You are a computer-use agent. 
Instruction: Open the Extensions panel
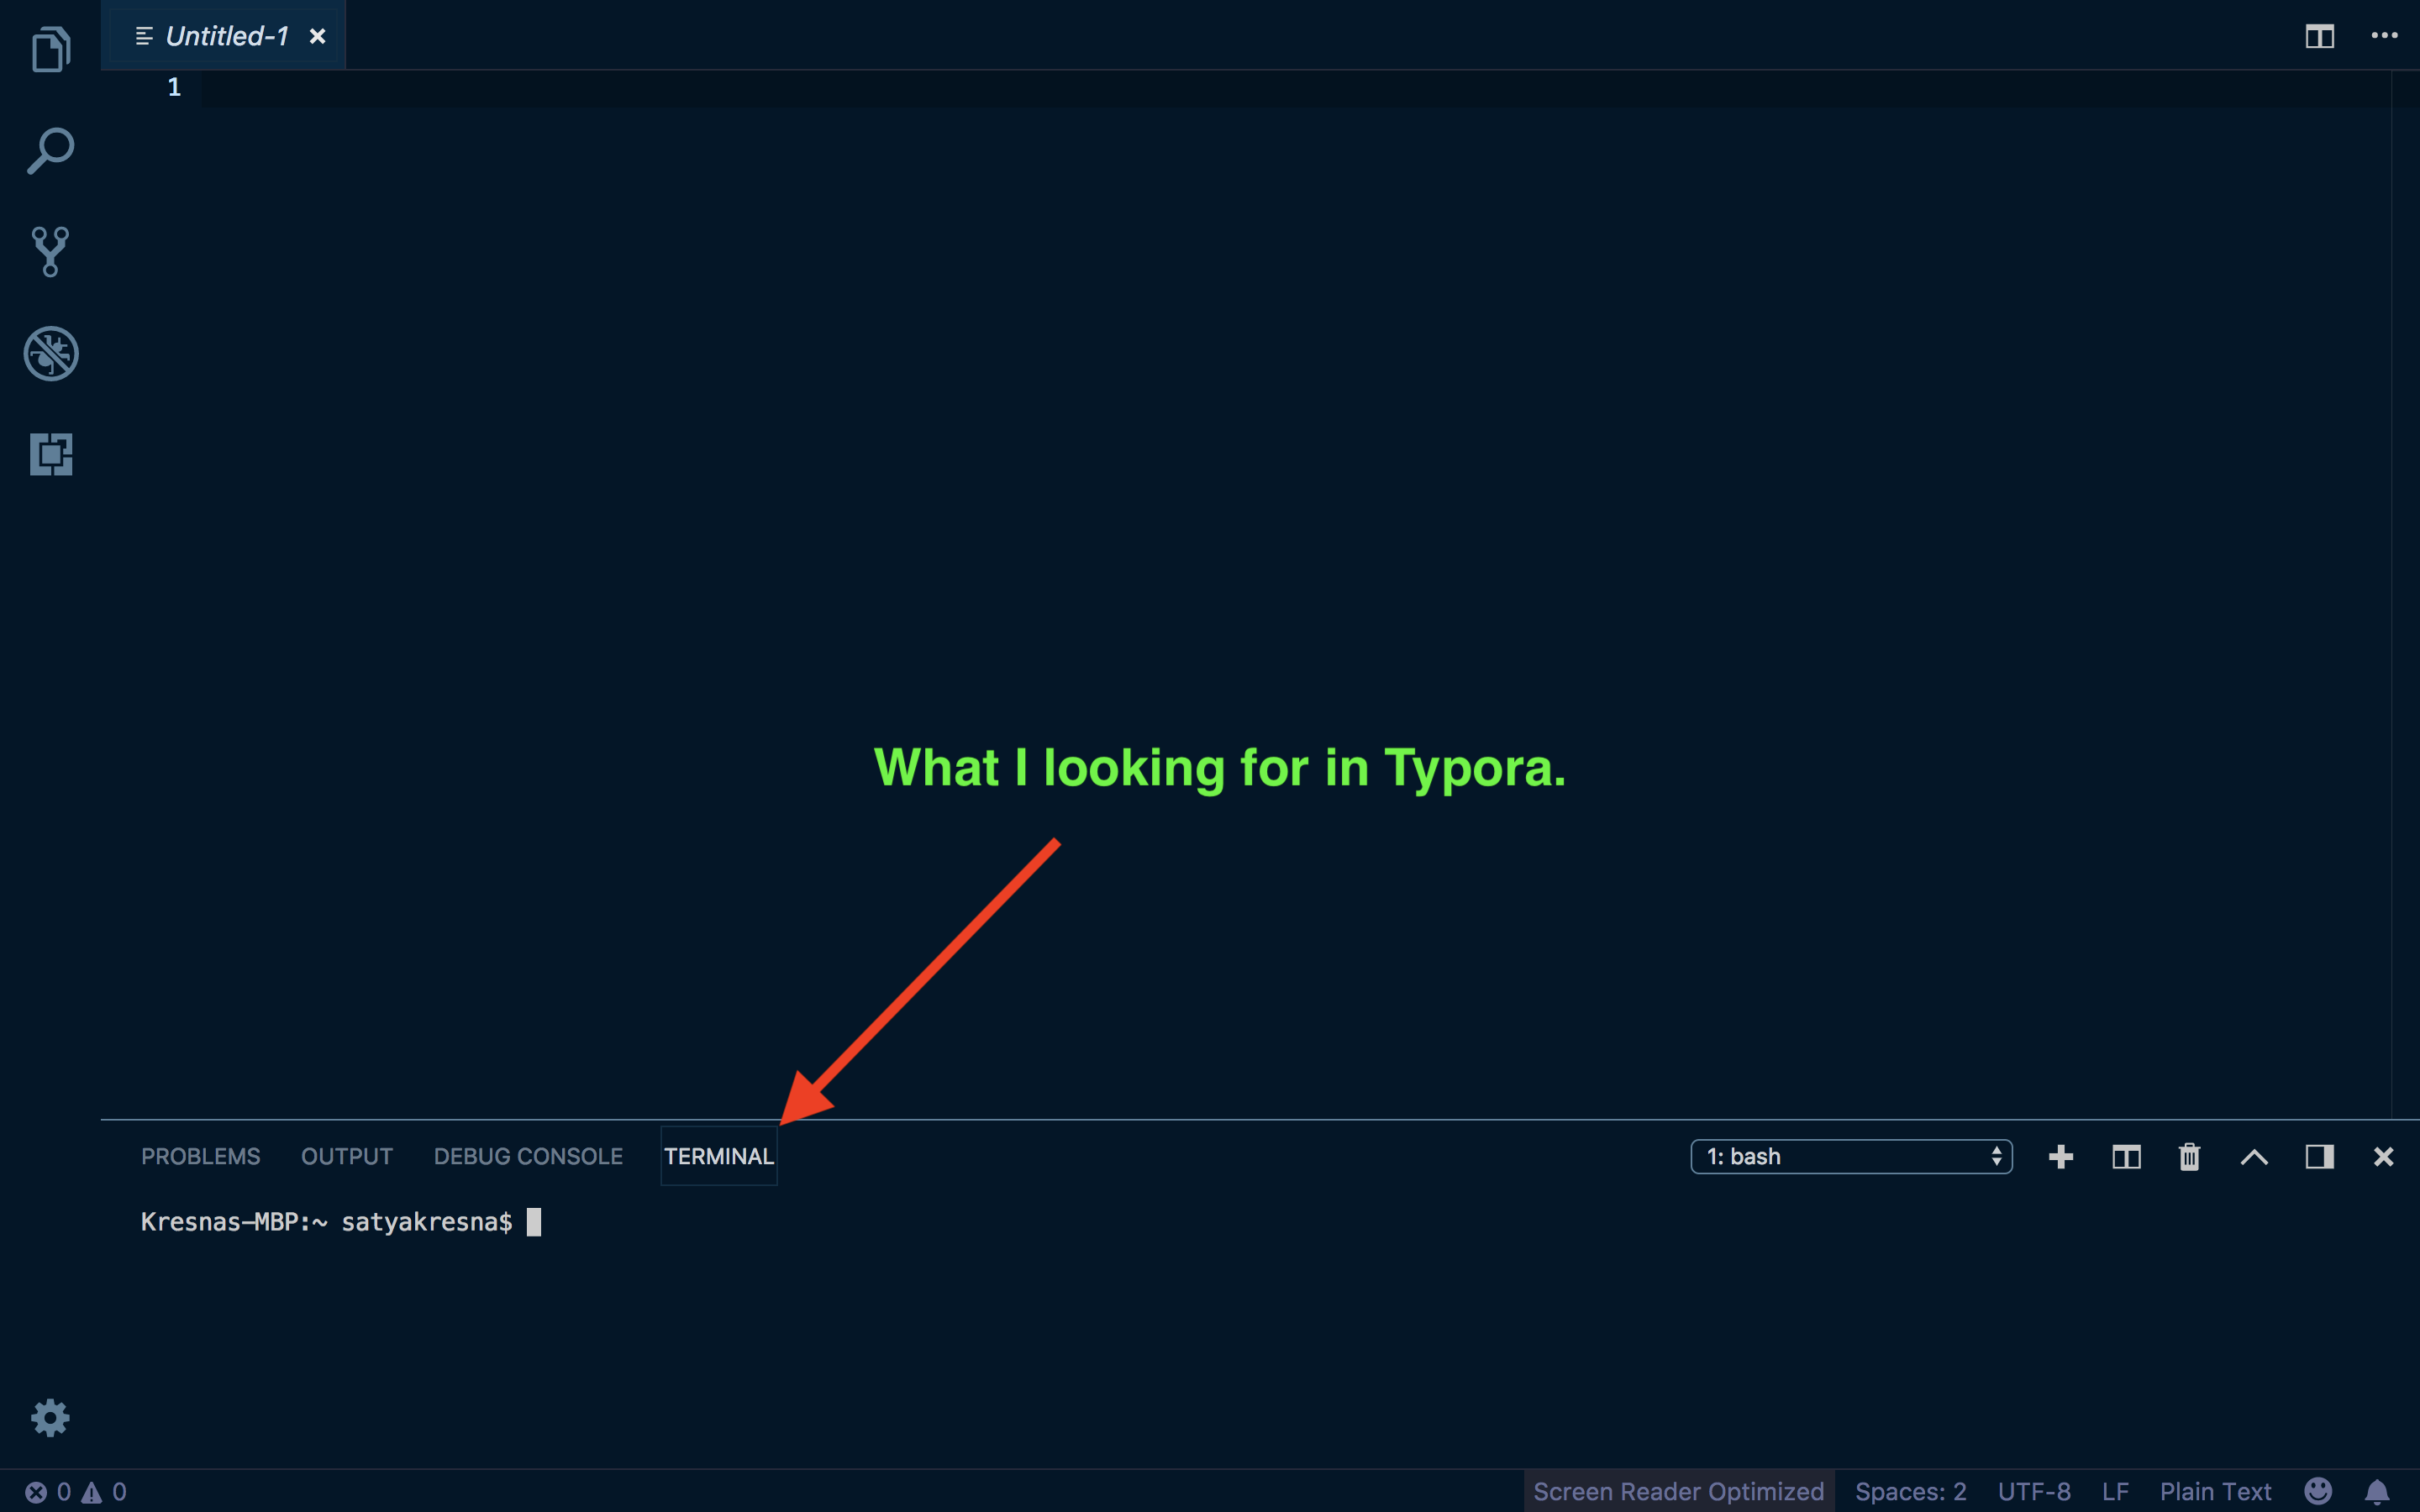pos(50,455)
